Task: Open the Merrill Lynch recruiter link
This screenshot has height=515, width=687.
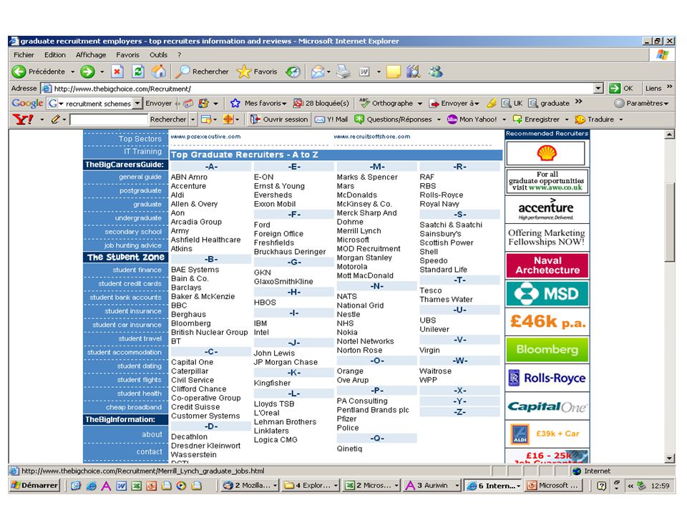Action: coord(359,231)
